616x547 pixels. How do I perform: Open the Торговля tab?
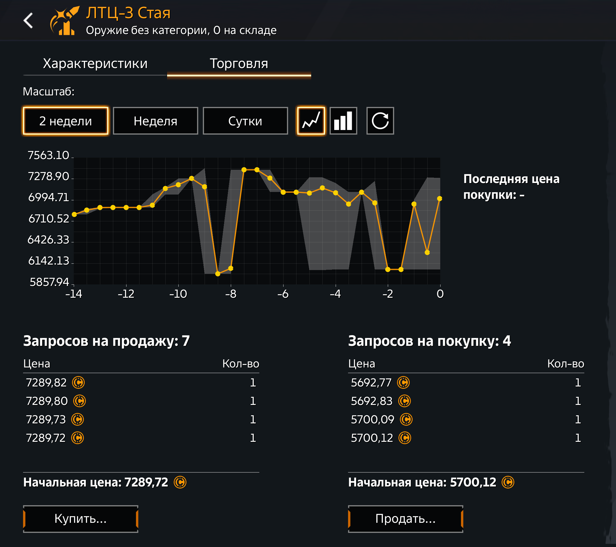(239, 64)
